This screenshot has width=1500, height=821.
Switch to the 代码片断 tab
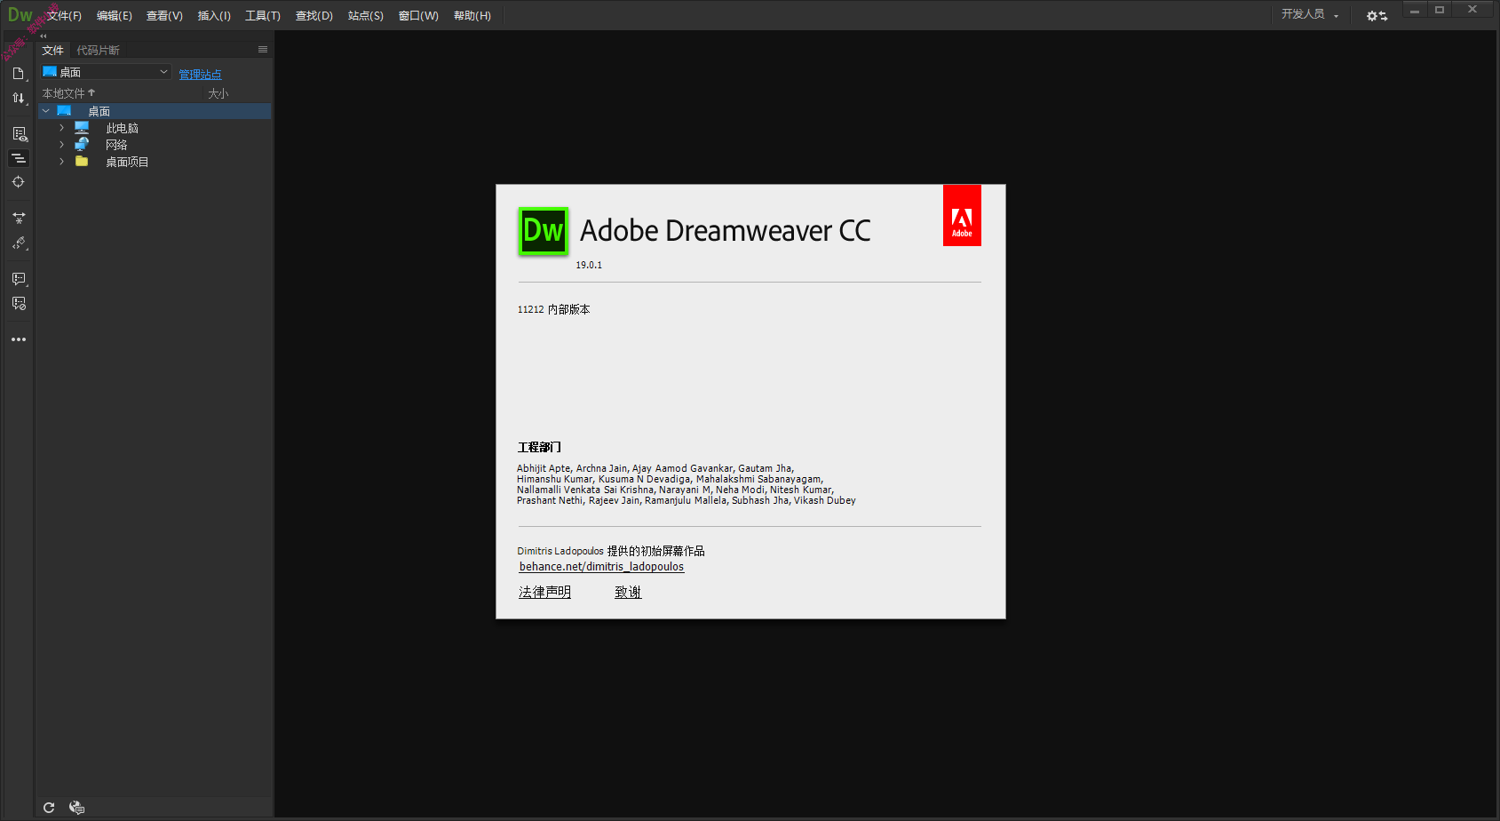coord(98,50)
